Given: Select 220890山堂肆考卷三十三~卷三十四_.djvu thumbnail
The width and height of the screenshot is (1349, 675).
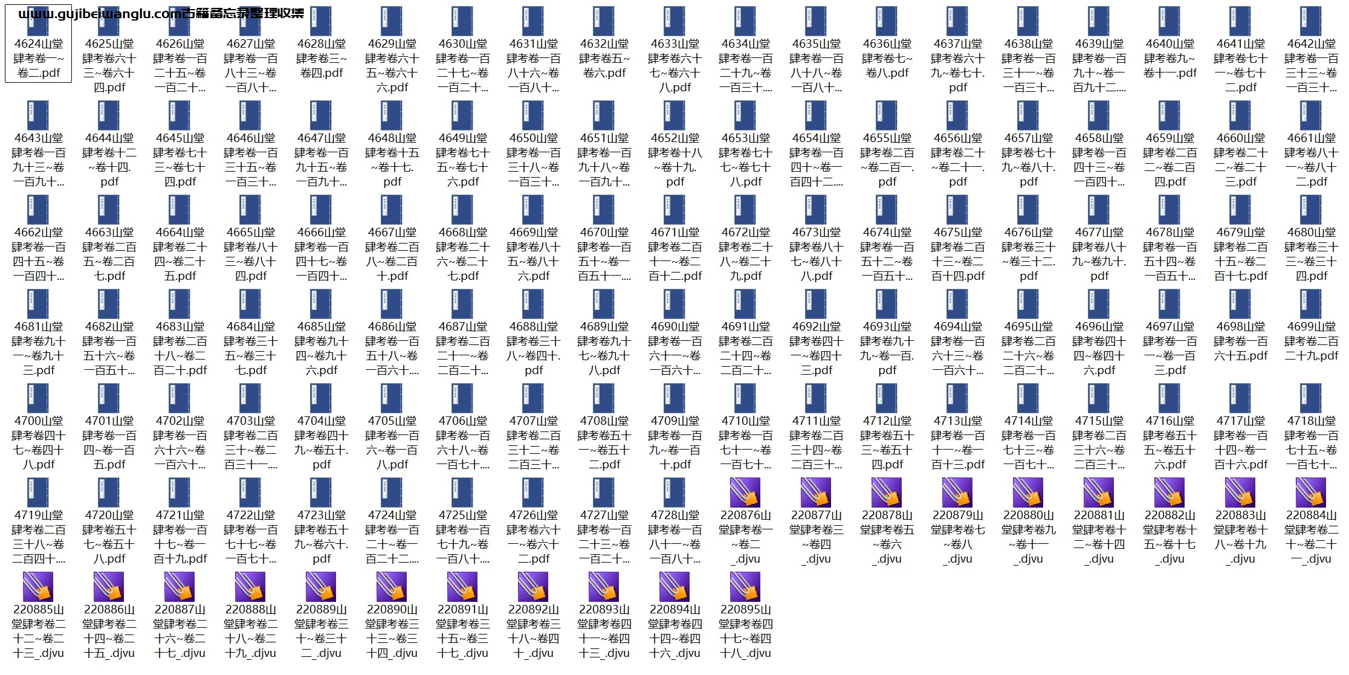Looking at the screenshot, I should pos(392,587).
